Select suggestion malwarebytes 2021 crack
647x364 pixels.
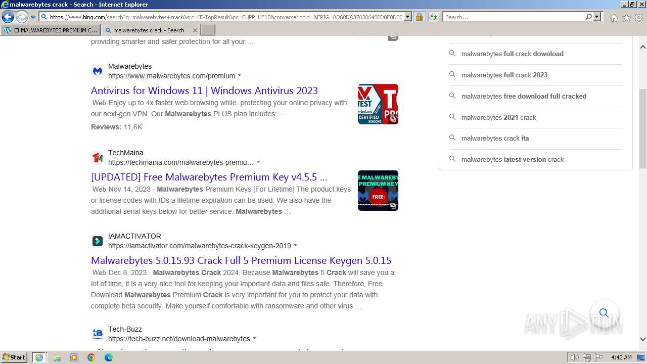pos(498,117)
